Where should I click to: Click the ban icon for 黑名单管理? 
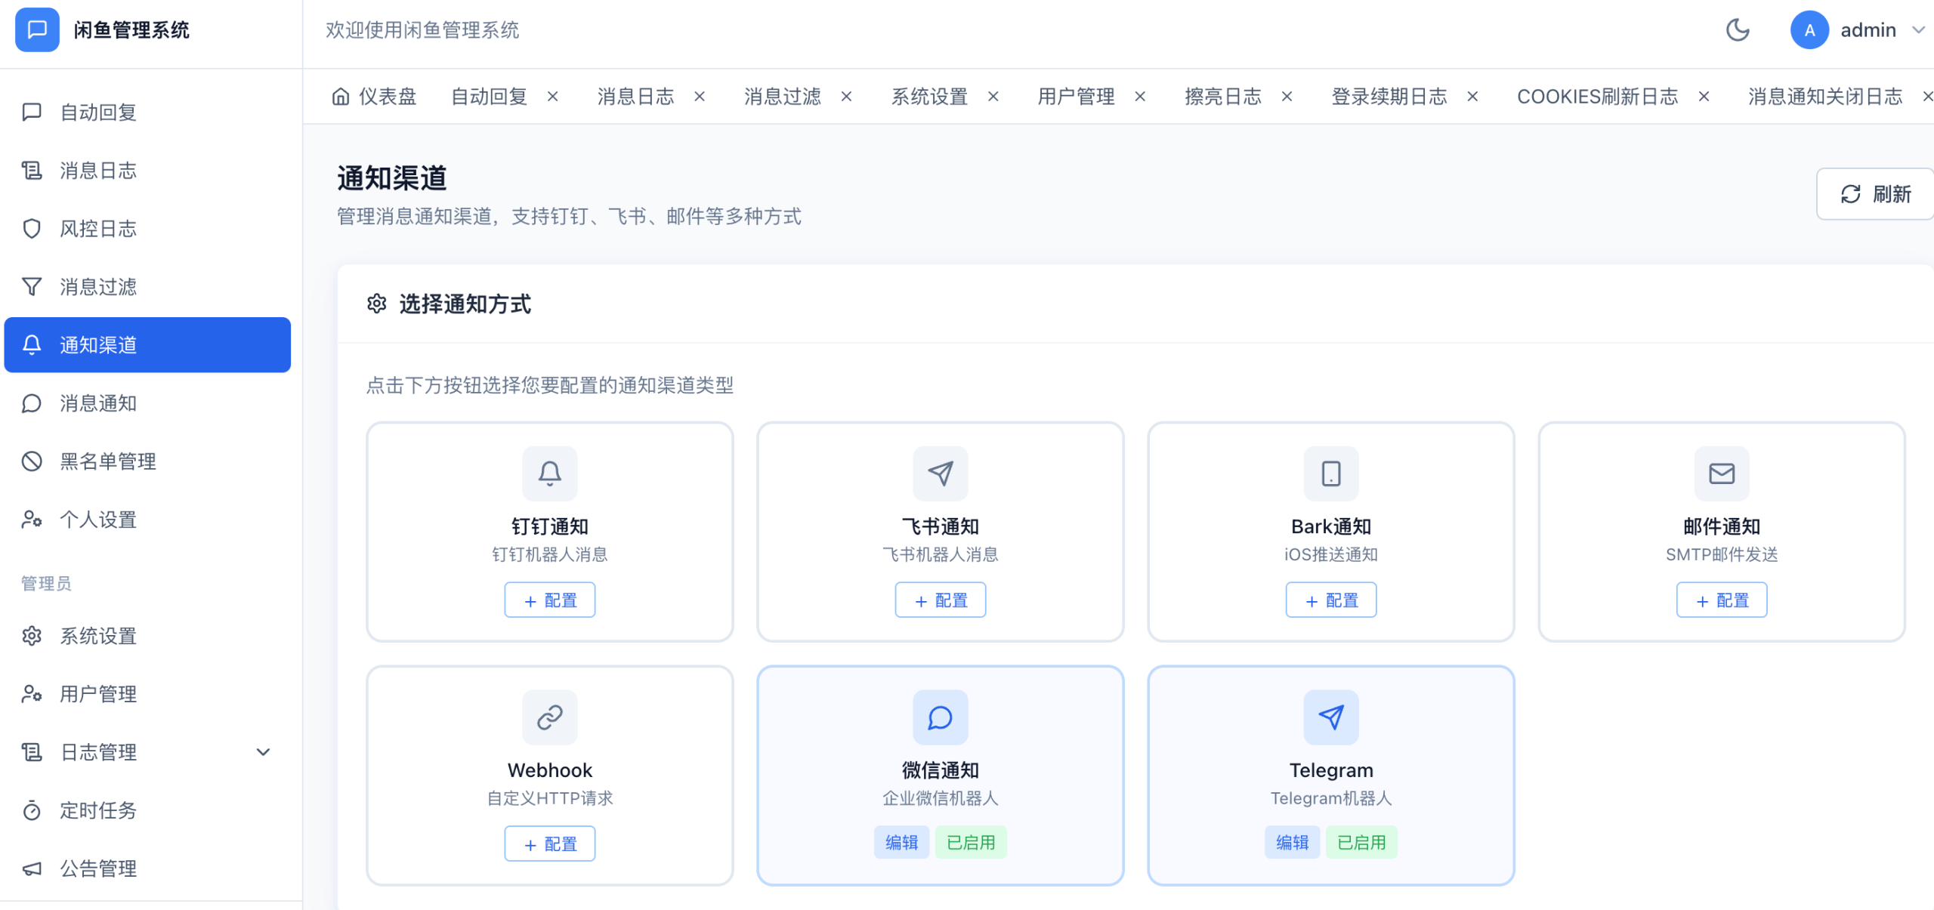[x=32, y=461]
